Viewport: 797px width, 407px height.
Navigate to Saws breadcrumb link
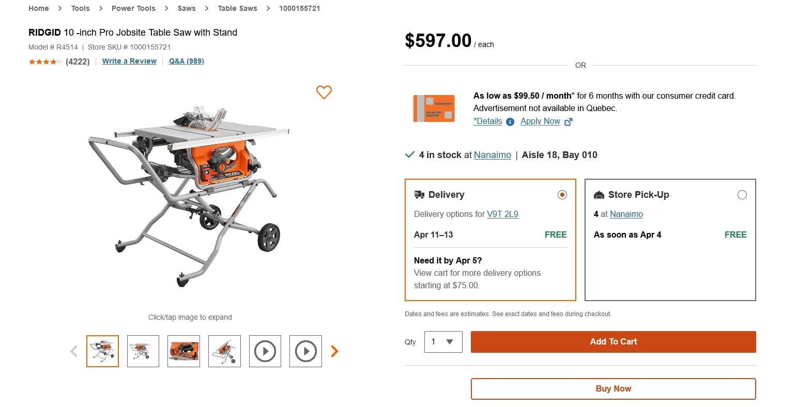187,8
